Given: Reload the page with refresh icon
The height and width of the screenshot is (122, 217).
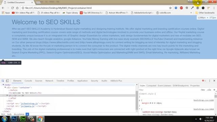Looking at the screenshot, I should tap(13, 8).
